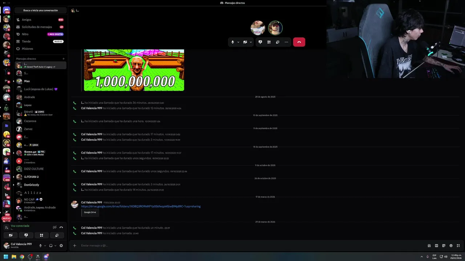Open conversation with Mao
The height and width of the screenshot is (261, 465).
(40, 81)
